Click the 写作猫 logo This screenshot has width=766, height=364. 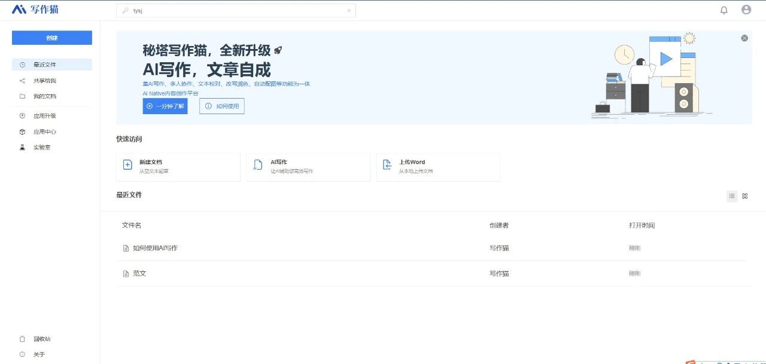(x=35, y=10)
